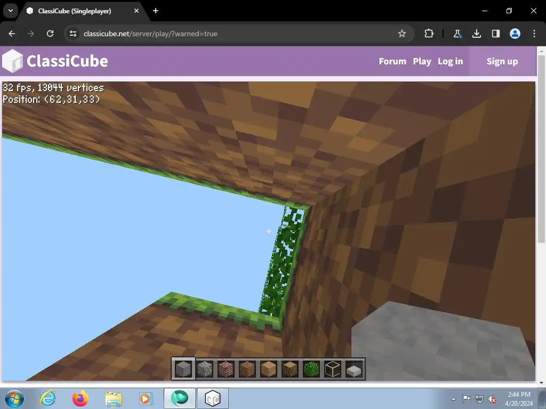View site information for classicube.net
Viewport: 546px width, 409px height.
[73, 34]
